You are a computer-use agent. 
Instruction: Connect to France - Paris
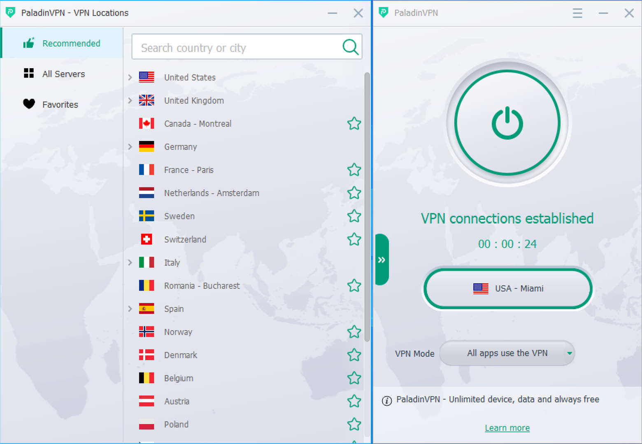click(x=188, y=170)
